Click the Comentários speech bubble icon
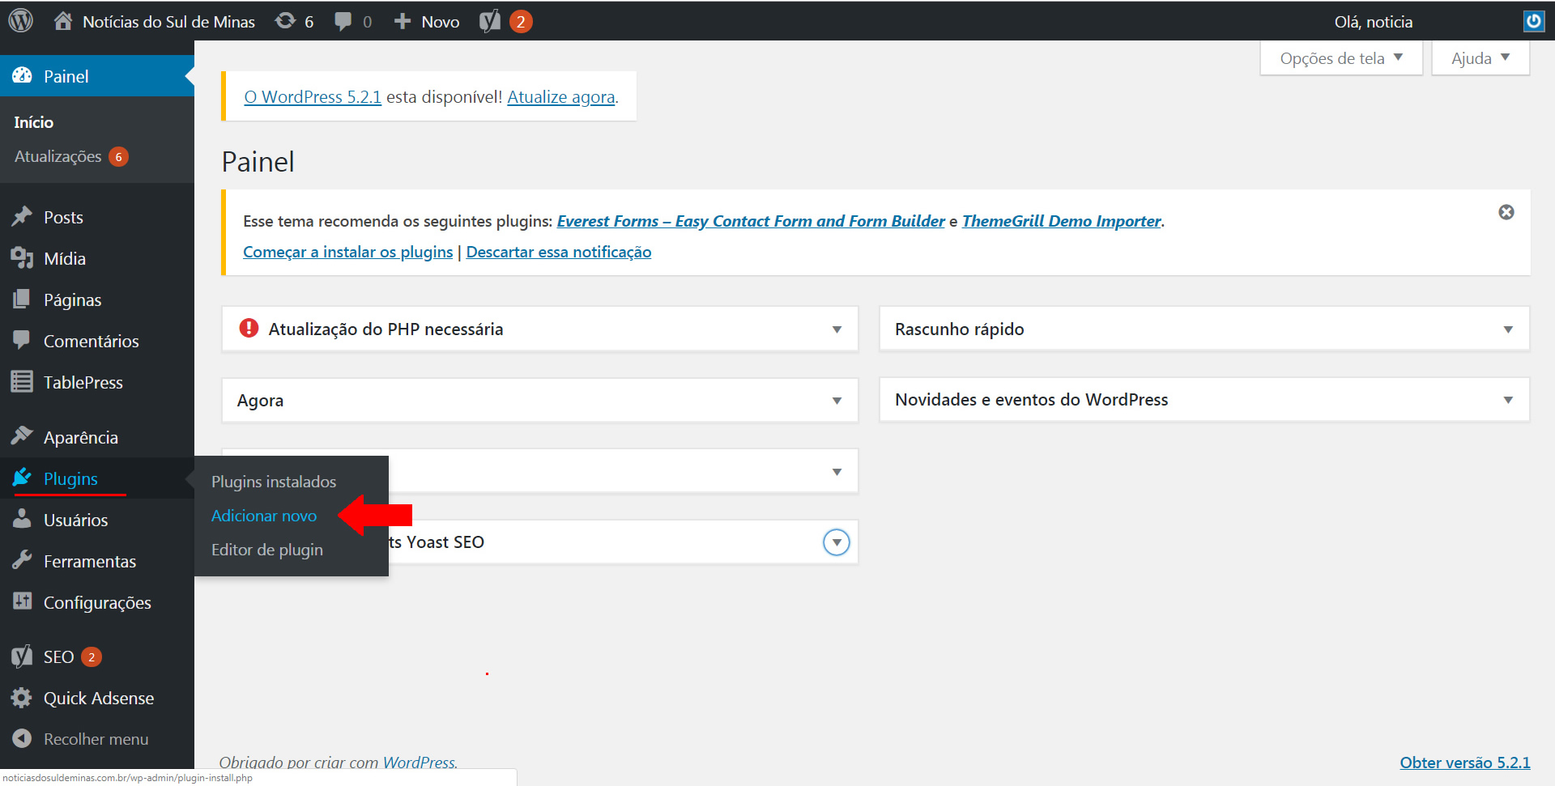The height and width of the screenshot is (786, 1555). 22,341
